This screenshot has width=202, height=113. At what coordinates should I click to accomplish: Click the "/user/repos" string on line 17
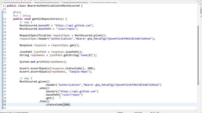pos(66,29)
